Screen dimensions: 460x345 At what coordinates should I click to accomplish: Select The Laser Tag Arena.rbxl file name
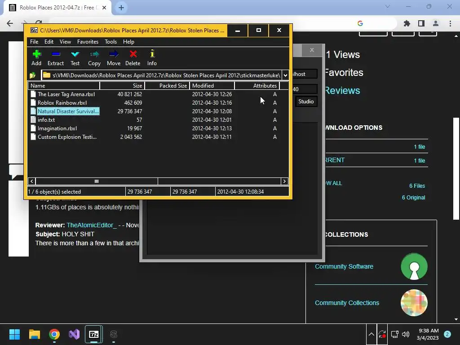point(66,94)
